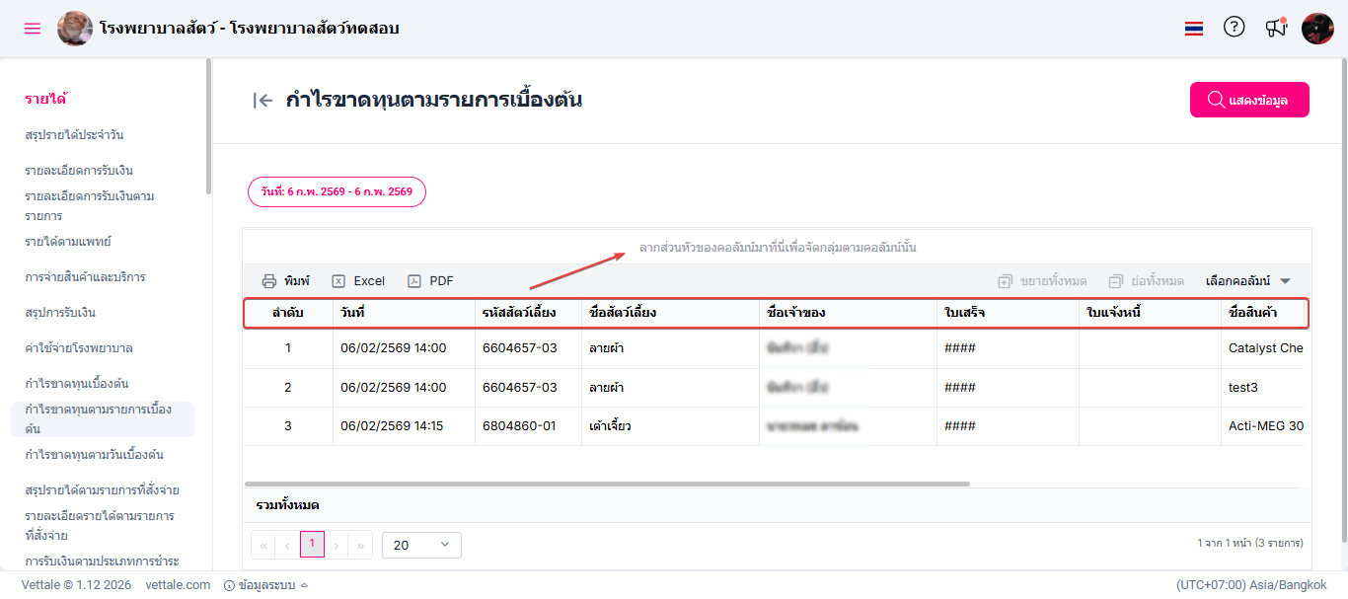Open รายละเอียดการรับเงินตามรายการ in sidebar
This screenshot has width=1348, height=599.
click(90, 205)
